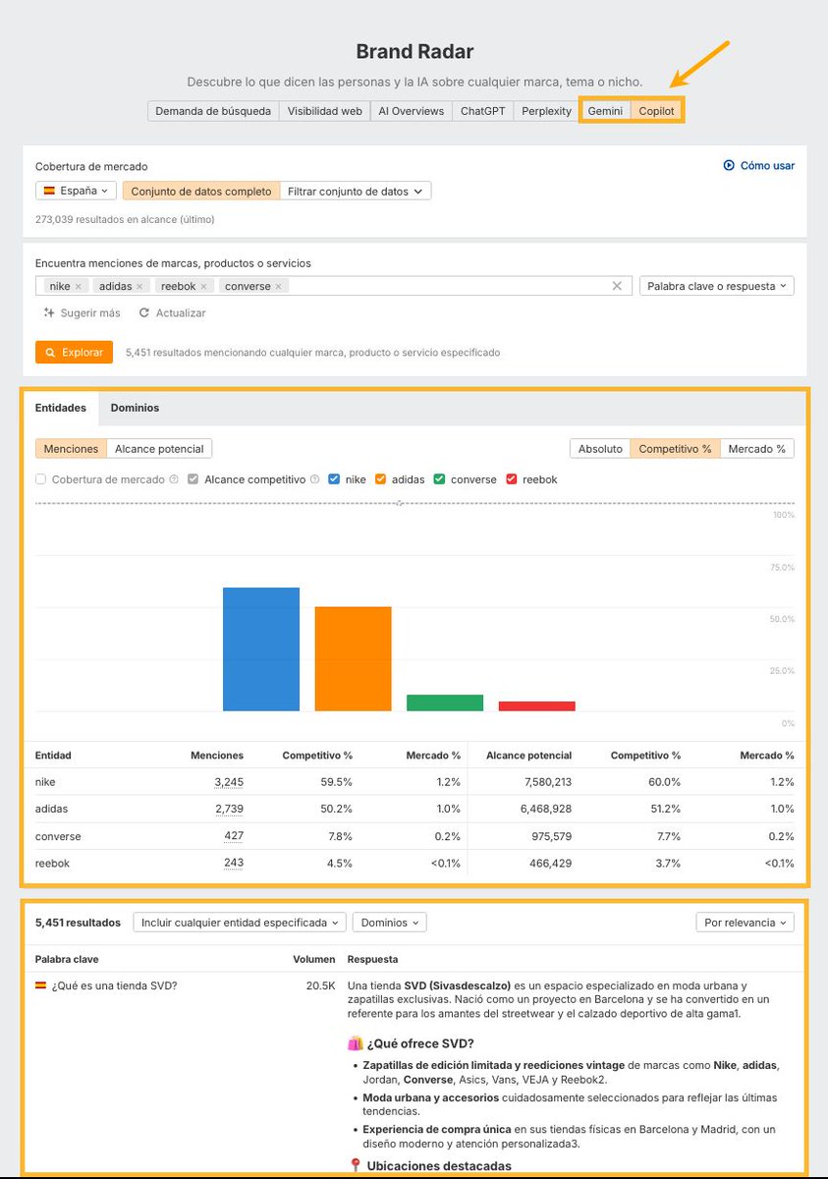Image resolution: width=828 pixels, height=1179 pixels.
Task: Uncheck the reebok series checkbox
Action: pyautogui.click(x=512, y=479)
